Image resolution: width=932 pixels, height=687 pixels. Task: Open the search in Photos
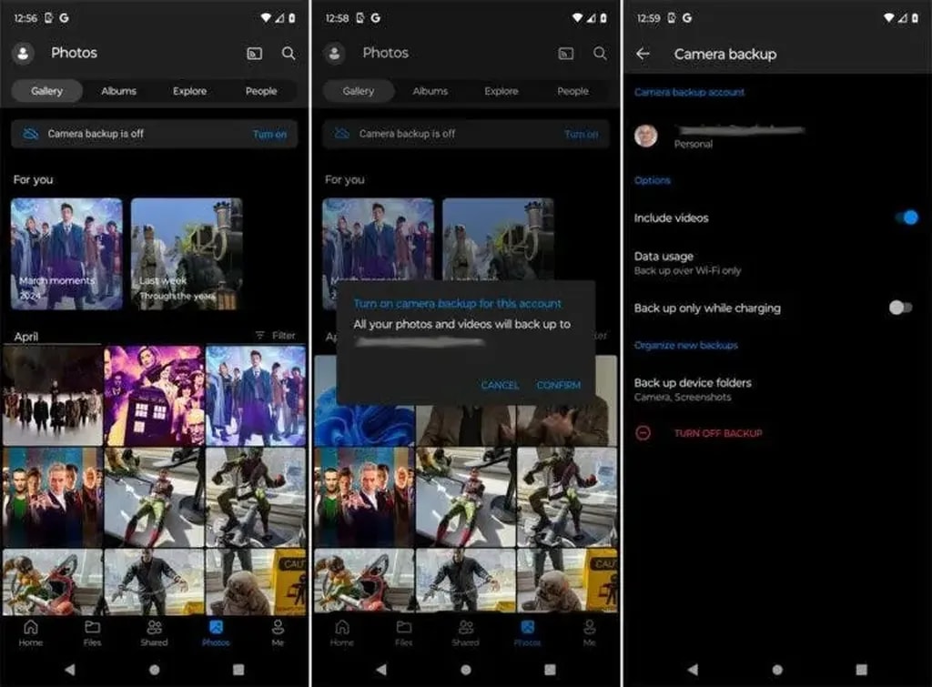pos(289,53)
